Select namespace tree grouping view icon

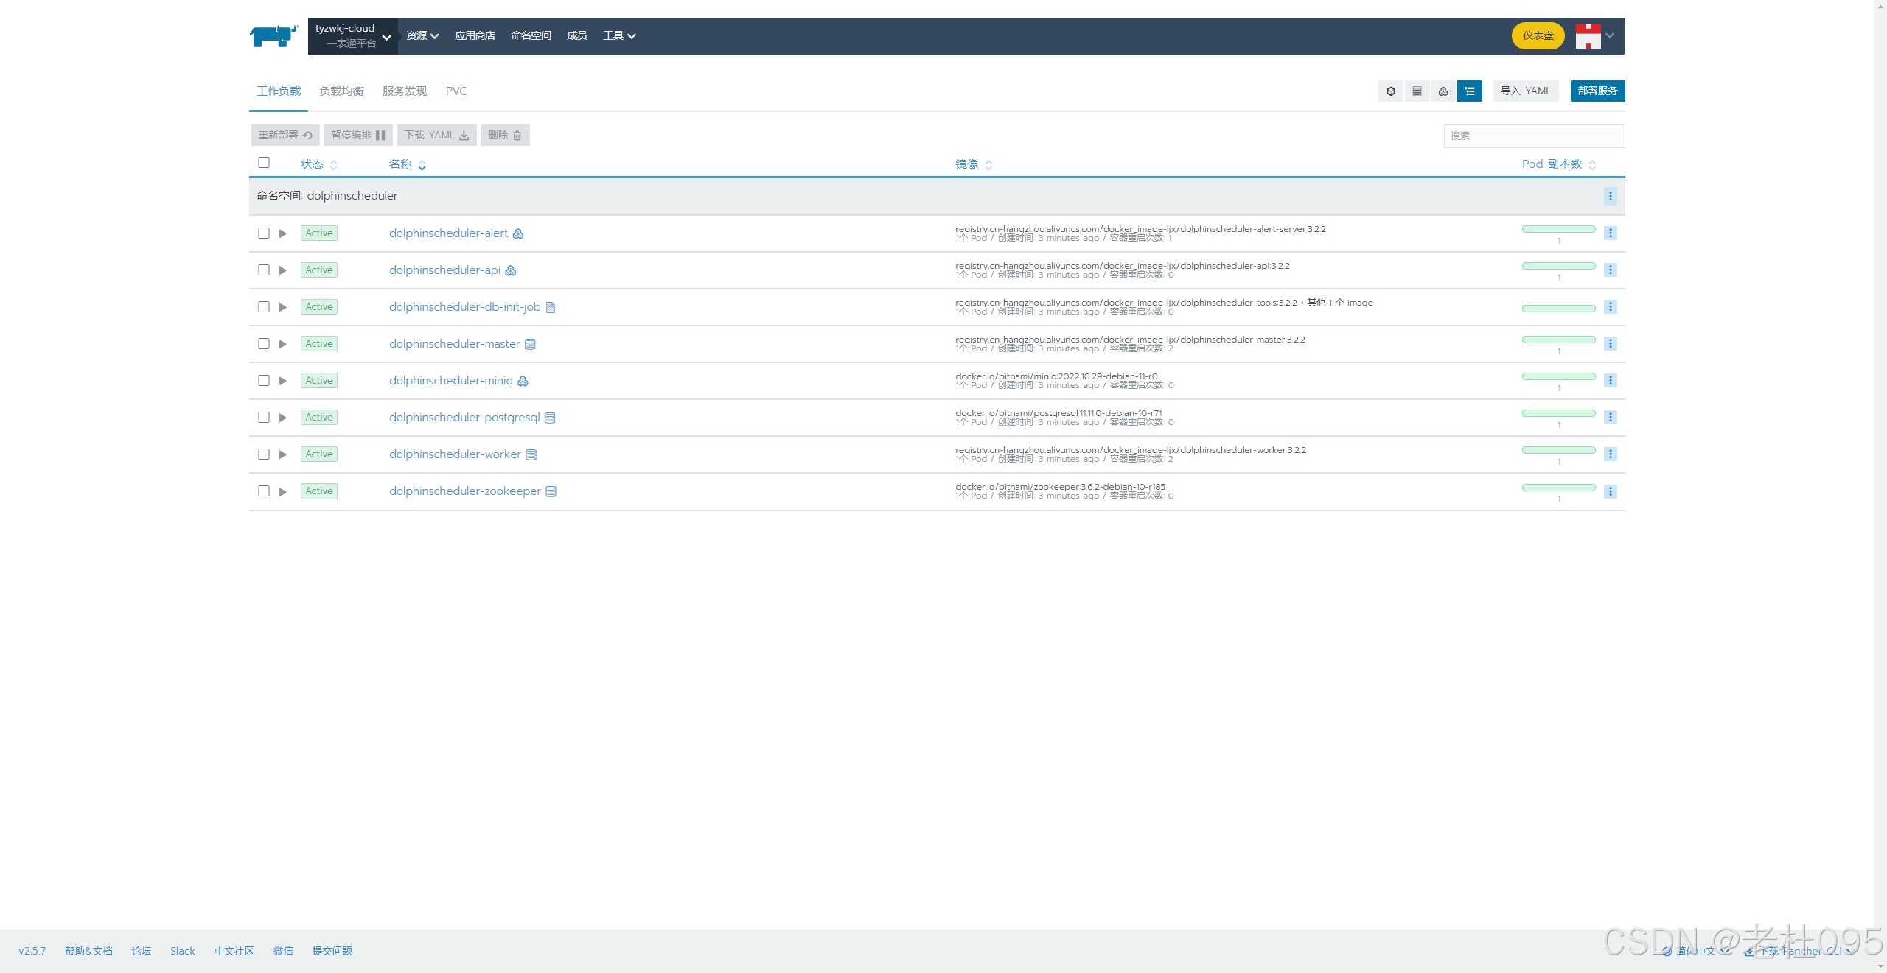1470,91
